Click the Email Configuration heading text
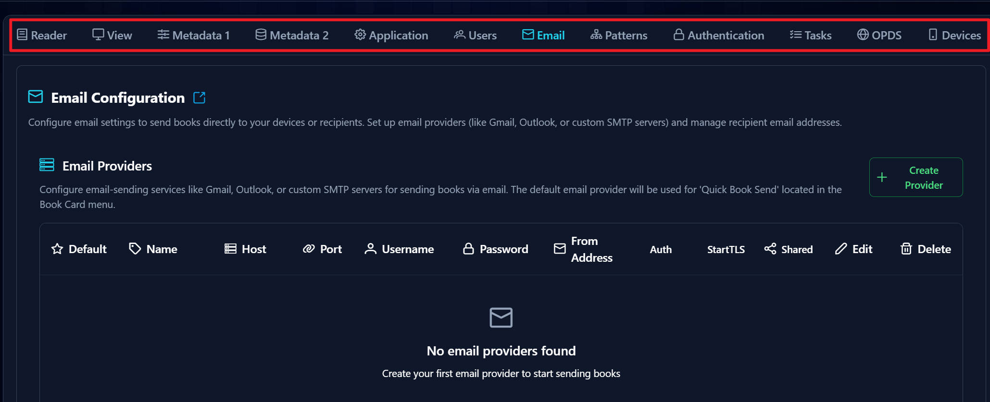The image size is (990, 402). pos(118,97)
